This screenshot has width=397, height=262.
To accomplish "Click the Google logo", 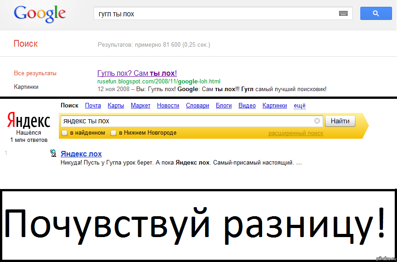I will click(x=40, y=15).
